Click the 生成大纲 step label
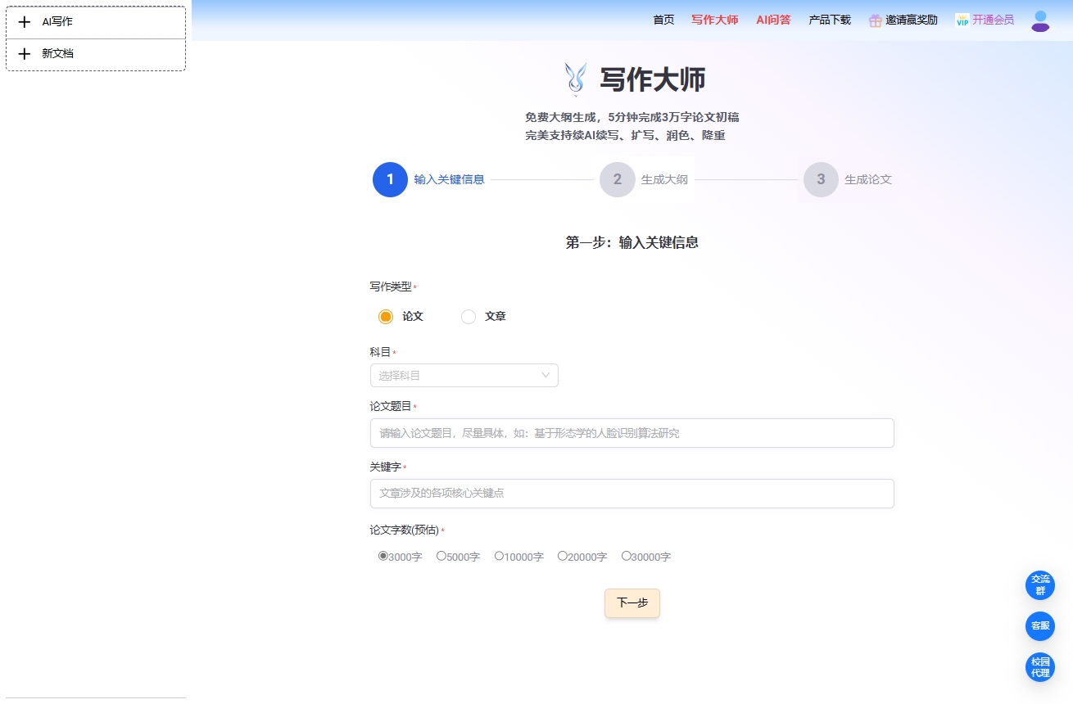Viewport: 1073px width, 704px height. [x=664, y=180]
